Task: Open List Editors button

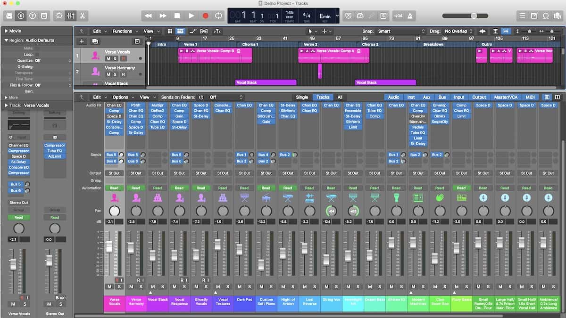Action: tap(522, 16)
